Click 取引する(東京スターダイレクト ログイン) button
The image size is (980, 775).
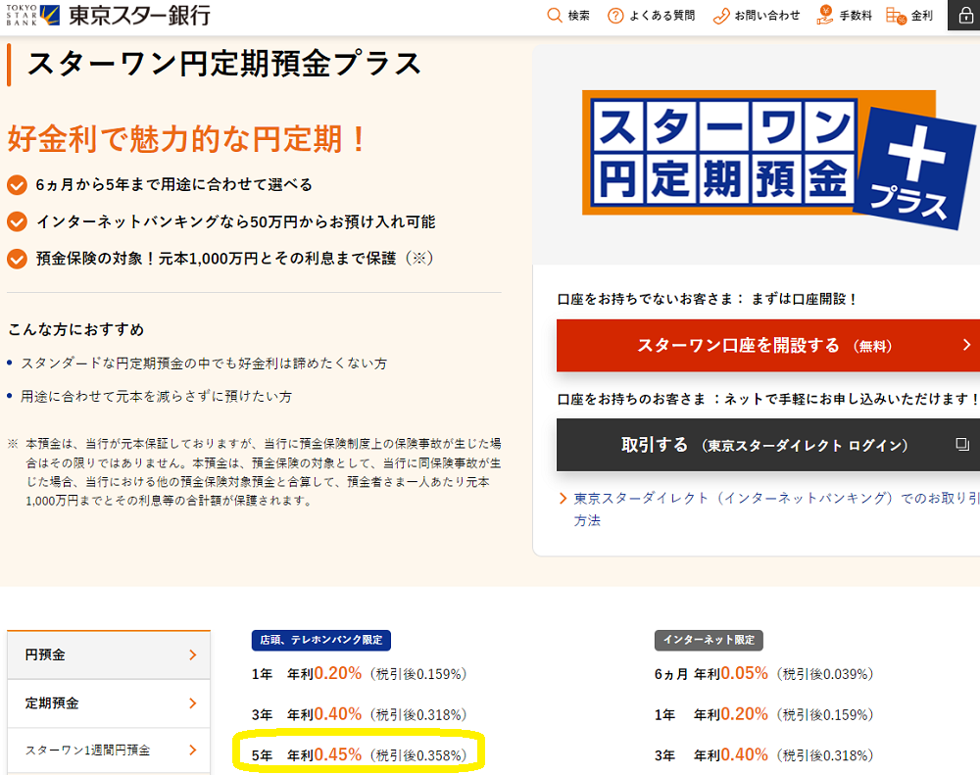coord(768,445)
